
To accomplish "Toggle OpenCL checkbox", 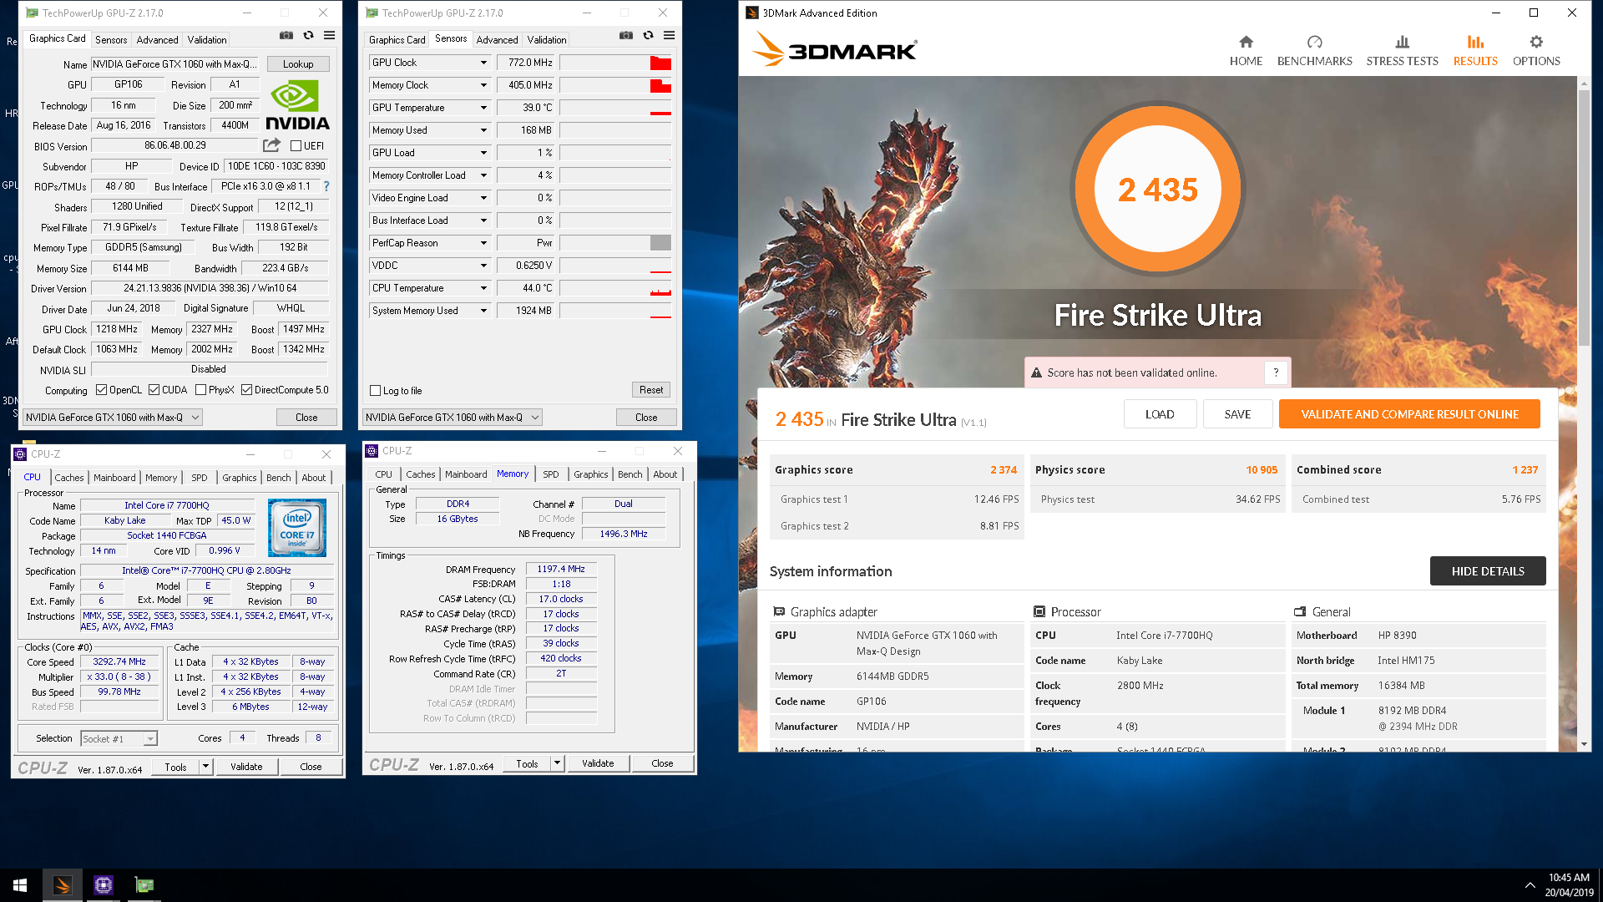I will (x=101, y=390).
